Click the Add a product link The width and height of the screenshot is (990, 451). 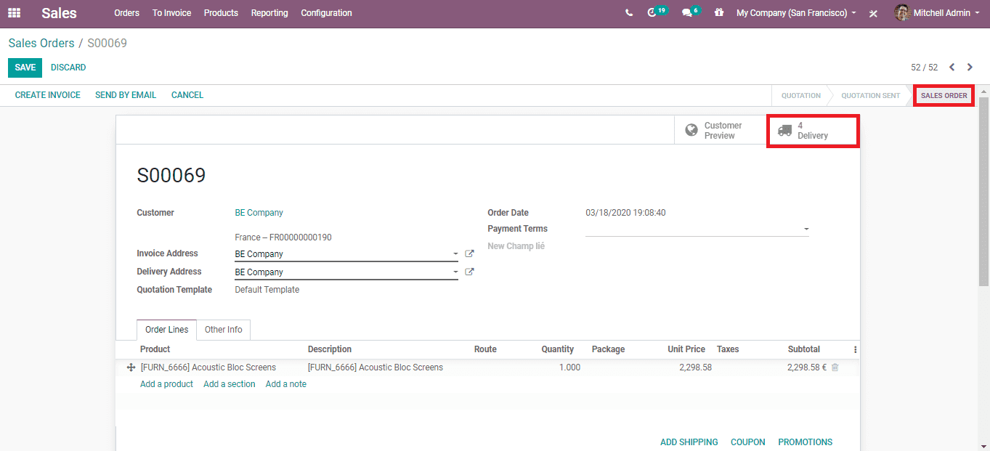[x=166, y=384]
